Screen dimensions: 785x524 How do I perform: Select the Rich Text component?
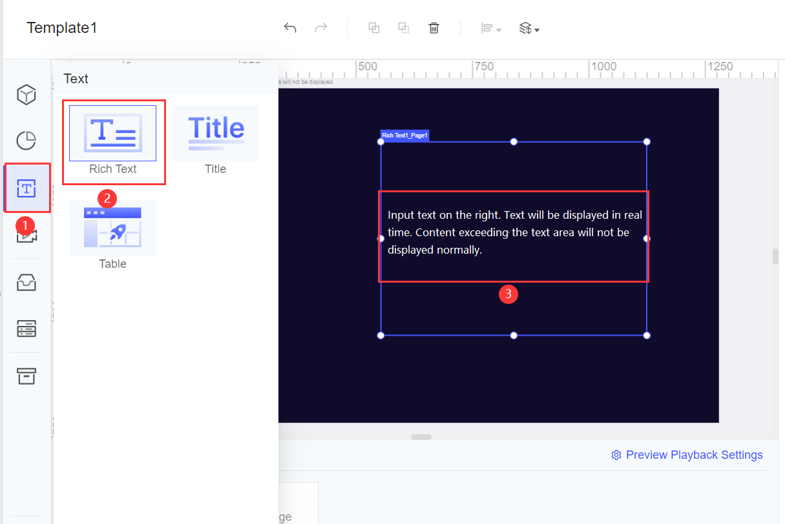[113, 134]
